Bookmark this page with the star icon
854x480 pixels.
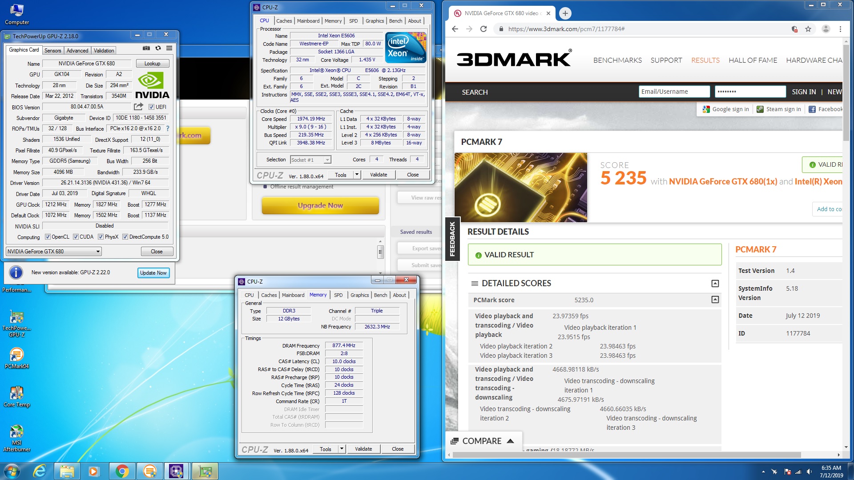(x=808, y=29)
